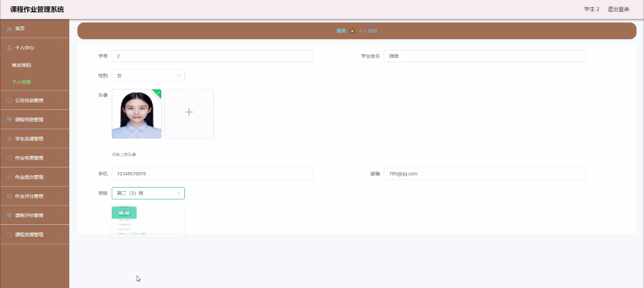644x288 pixels.
Task: Click the 作业布置管理 clock icon
Action: (9, 158)
